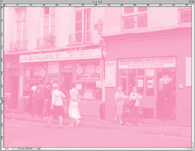Click the window zoom box in title bar
The height and width of the screenshot is (151, 195).
tap(190, 2)
